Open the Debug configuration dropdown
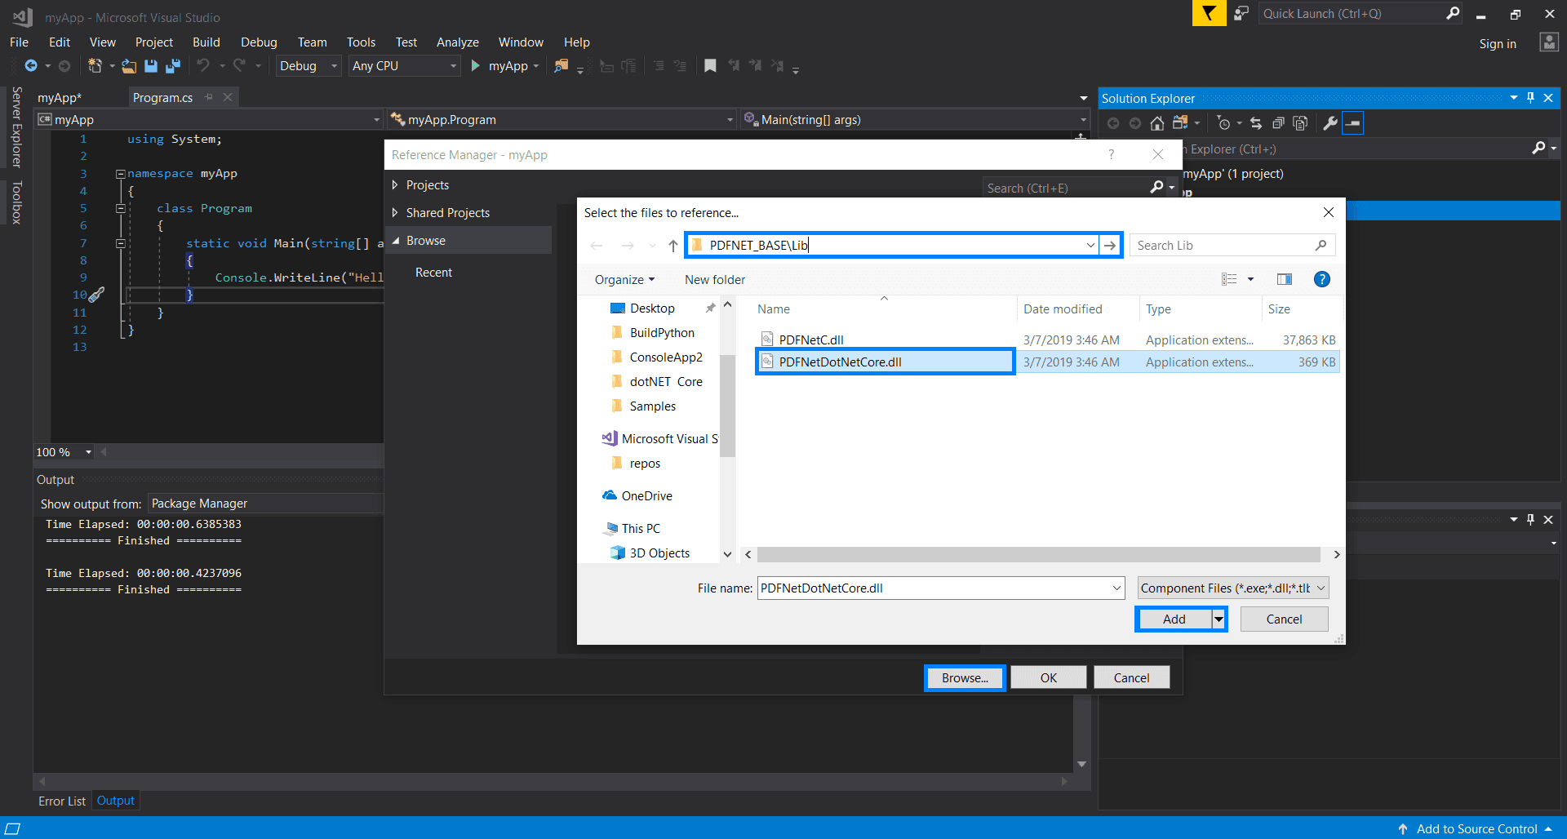Viewport: 1567px width, 839px height. click(309, 66)
